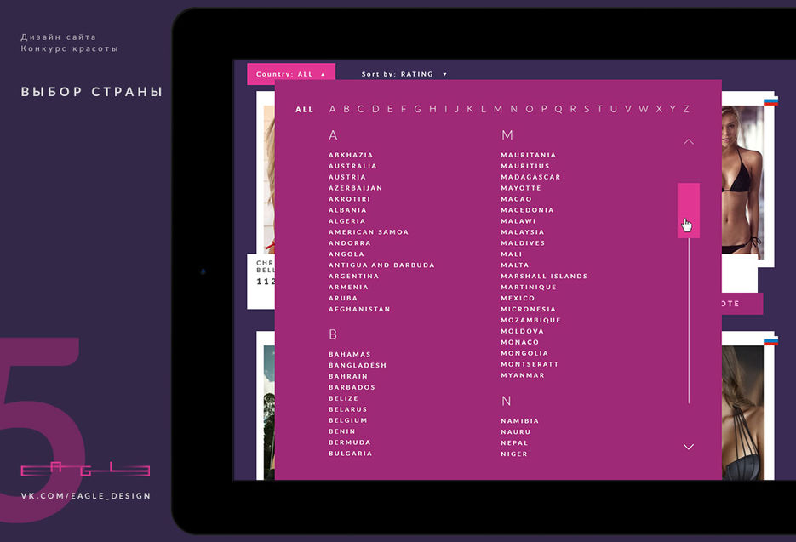Viewport: 796px width, 542px height.
Task: Filter countries by letter Z in alphabet bar
Action: pyautogui.click(x=686, y=109)
